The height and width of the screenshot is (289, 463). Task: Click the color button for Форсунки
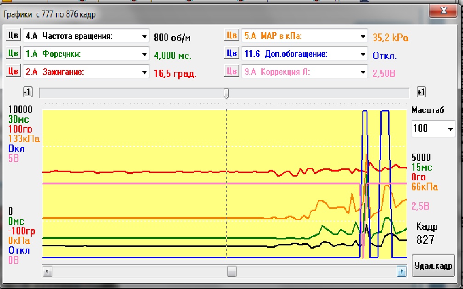click(12, 54)
